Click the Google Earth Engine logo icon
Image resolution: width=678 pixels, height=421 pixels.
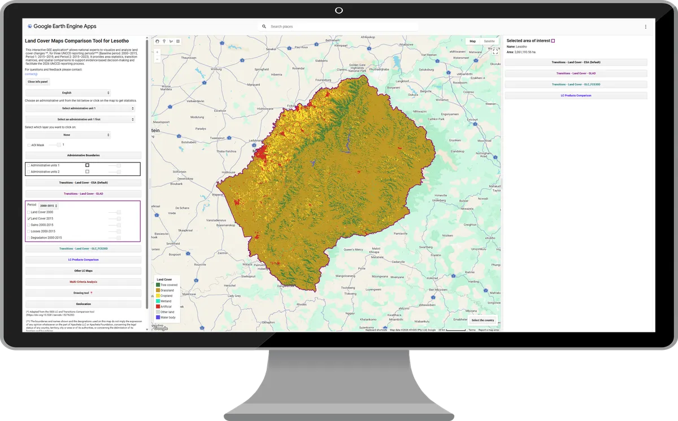click(x=29, y=26)
